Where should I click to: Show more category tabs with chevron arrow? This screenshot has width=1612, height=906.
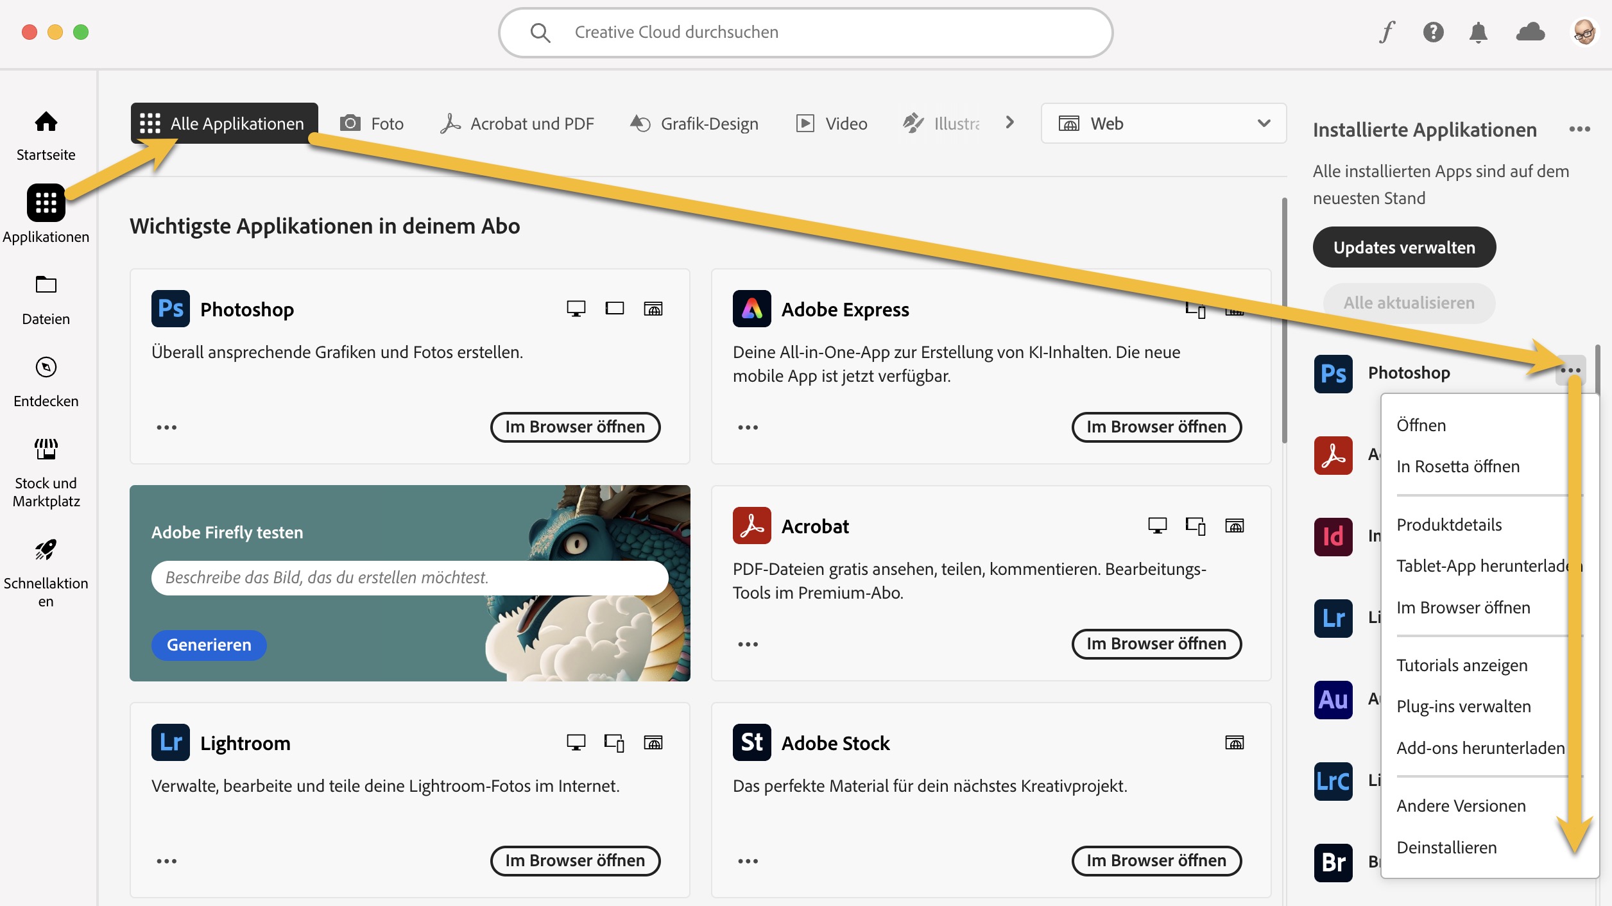tap(1009, 123)
